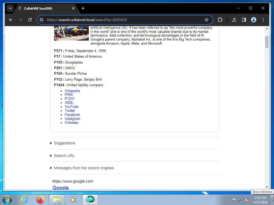Open Windows Media Player from taskbar
Viewport: 274px width, 205px height.
click(73, 200)
